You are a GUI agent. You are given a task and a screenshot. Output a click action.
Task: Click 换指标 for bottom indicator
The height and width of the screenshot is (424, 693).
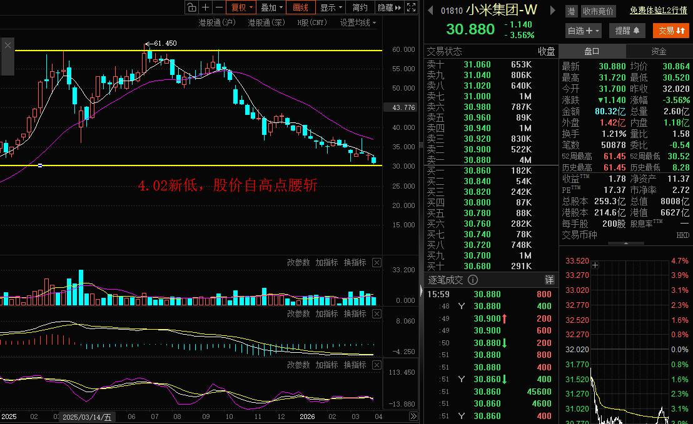355,365
